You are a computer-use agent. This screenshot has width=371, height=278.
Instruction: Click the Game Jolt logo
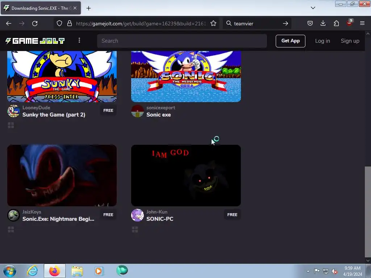coord(35,41)
